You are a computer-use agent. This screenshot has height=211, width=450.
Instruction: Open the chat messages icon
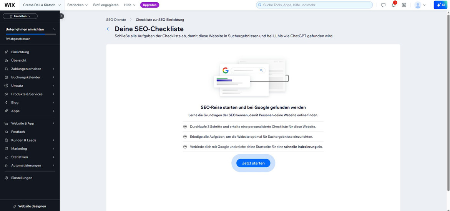coord(383,5)
